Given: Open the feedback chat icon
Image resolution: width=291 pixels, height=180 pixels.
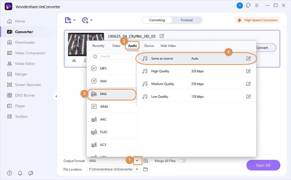Looking at the screenshot, I should coord(31,173).
